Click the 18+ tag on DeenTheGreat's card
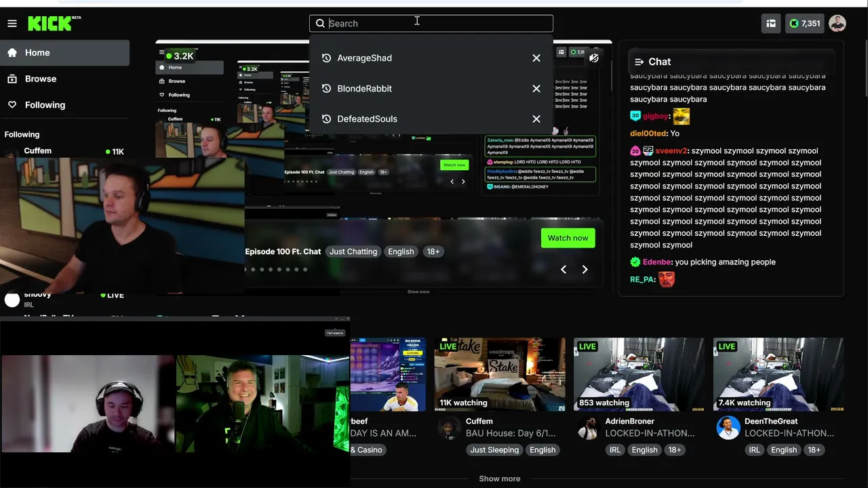This screenshot has height=488, width=868. click(814, 450)
